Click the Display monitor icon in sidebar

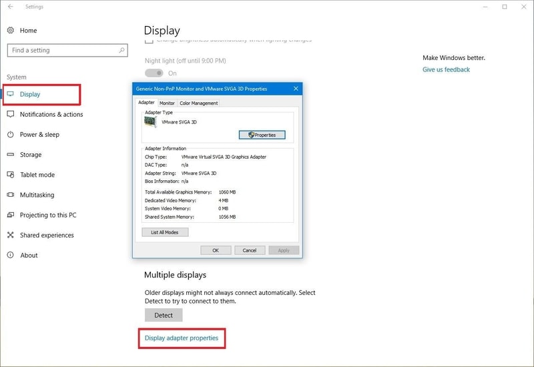(x=11, y=94)
